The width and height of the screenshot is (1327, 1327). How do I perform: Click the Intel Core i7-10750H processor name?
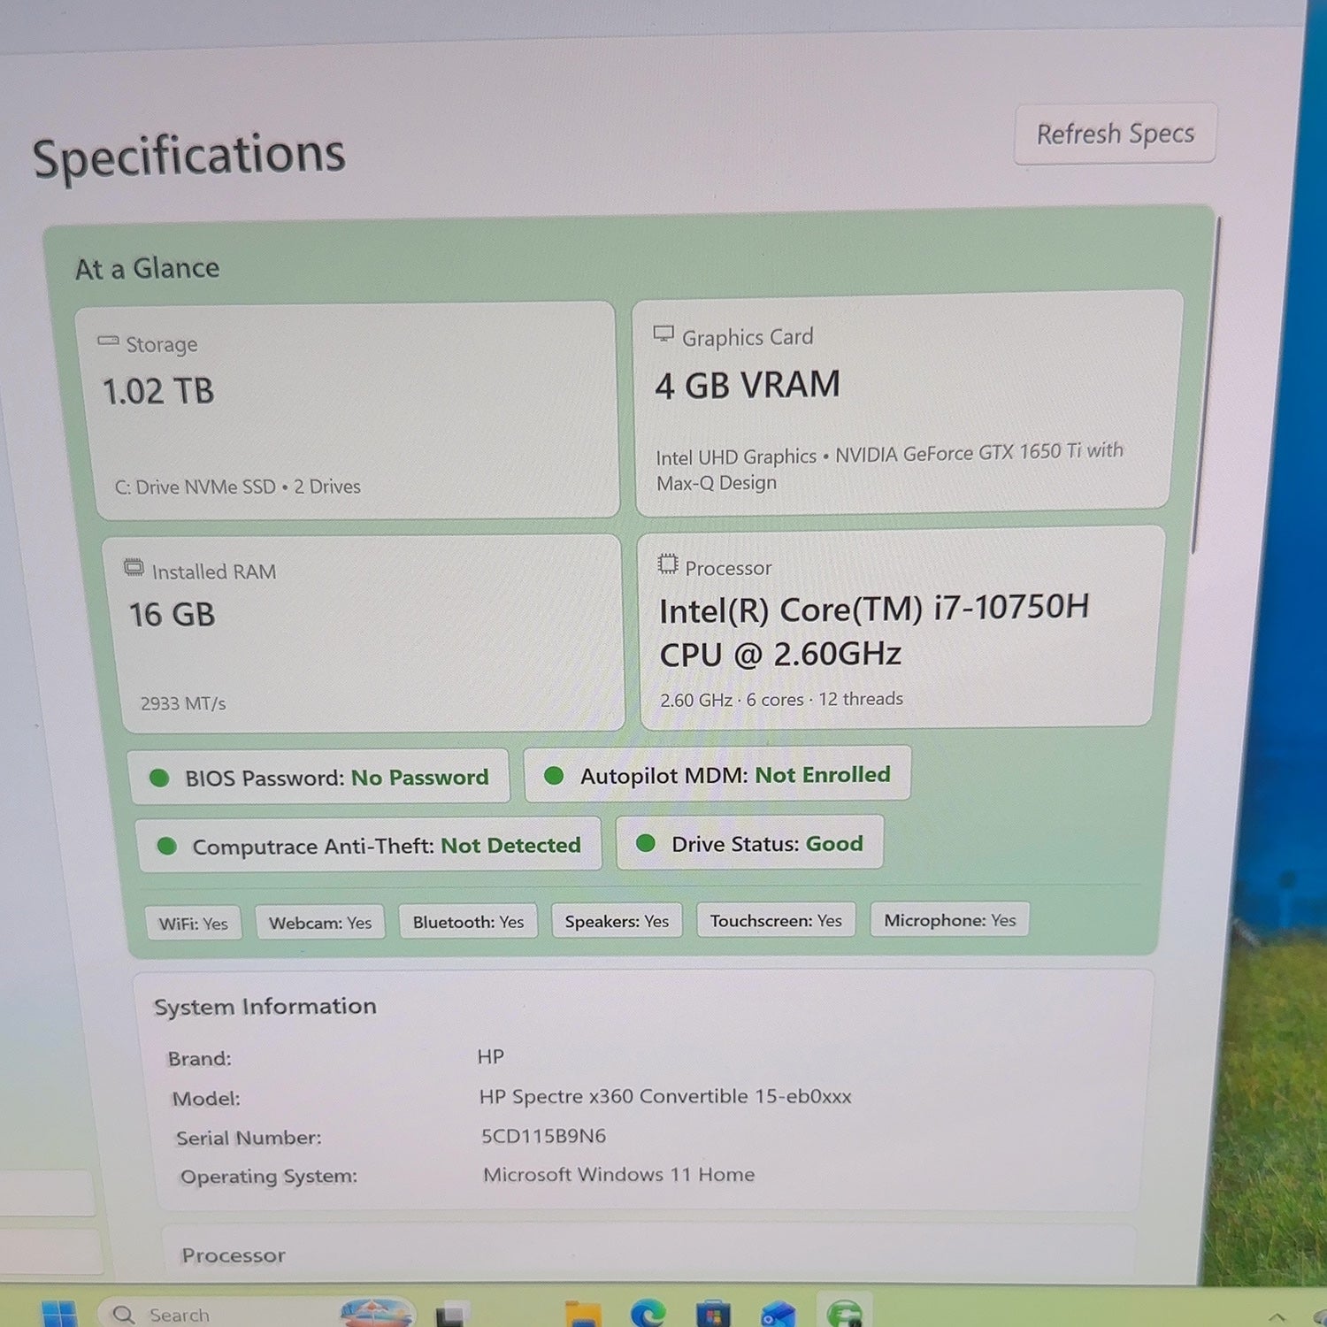874,631
